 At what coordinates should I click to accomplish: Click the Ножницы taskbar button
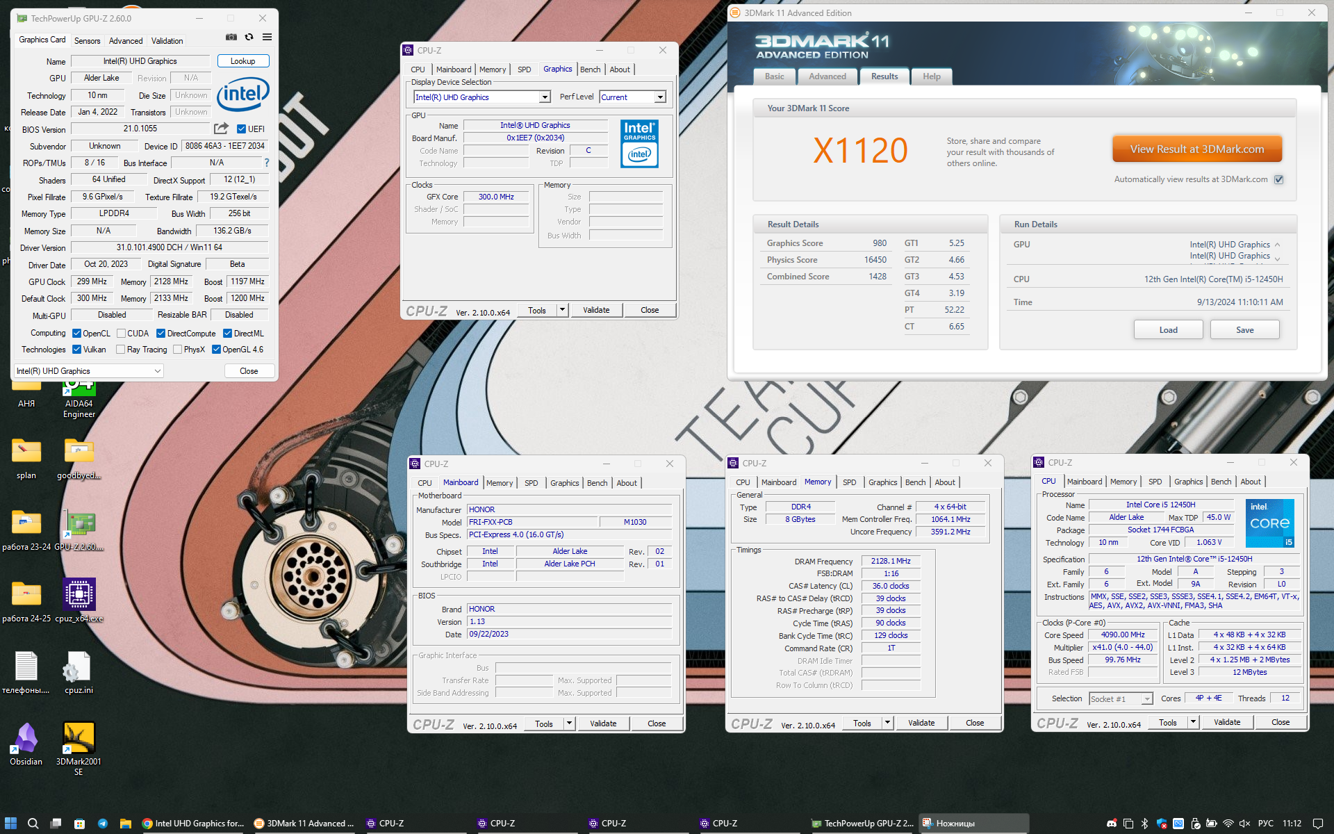click(x=973, y=823)
